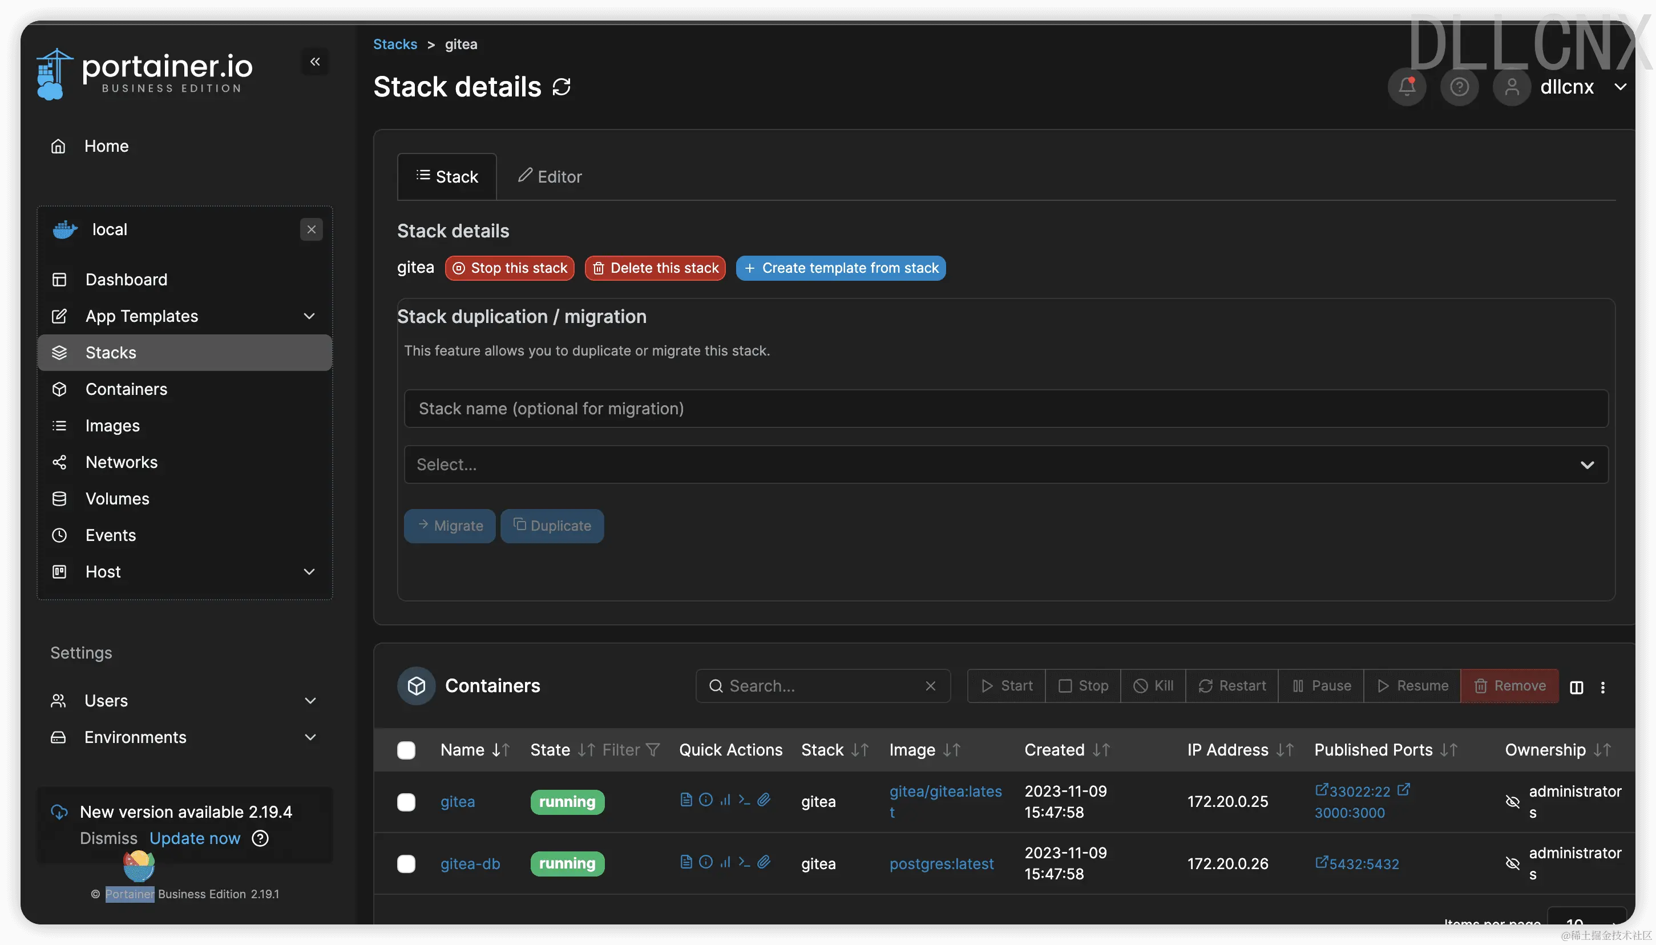Open logs icon for gitea container
This screenshot has height=945, width=1656.
pyautogui.click(x=686, y=799)
